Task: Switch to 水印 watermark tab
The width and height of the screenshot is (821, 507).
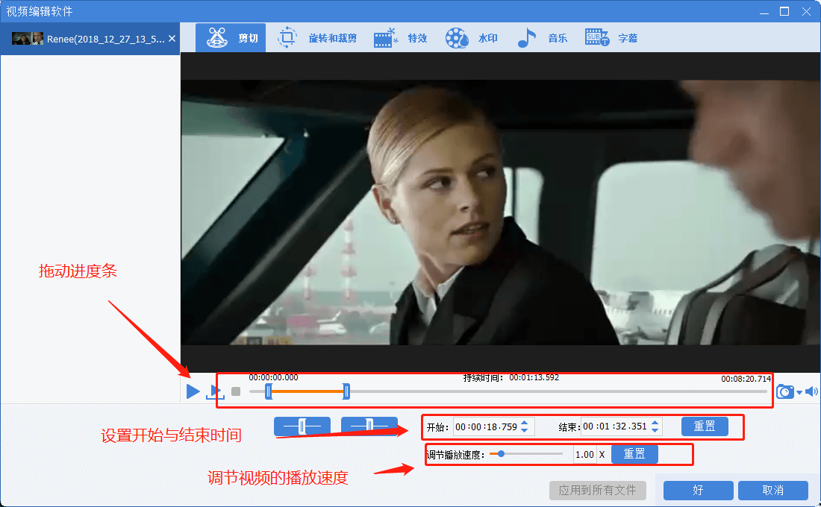Action: [x=471, y=38]
